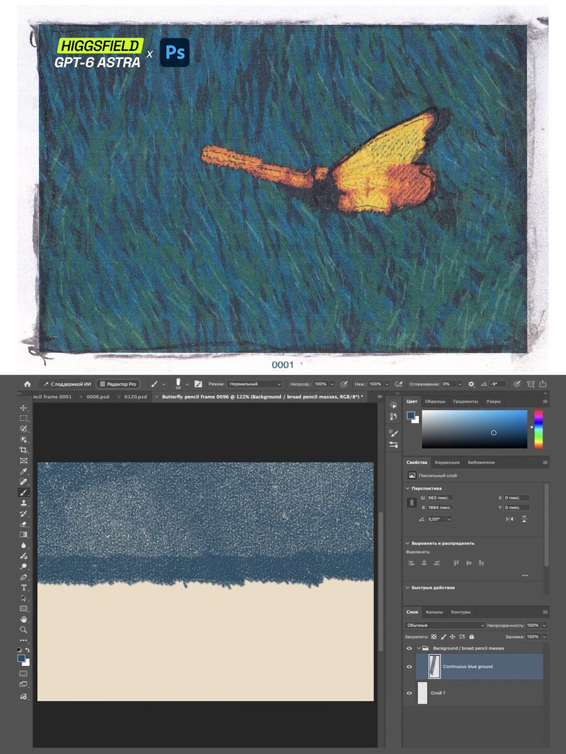Hide the Background / broad pencil masses group
The height and width of the screenshot is (754, 566).
pos(409,648)
